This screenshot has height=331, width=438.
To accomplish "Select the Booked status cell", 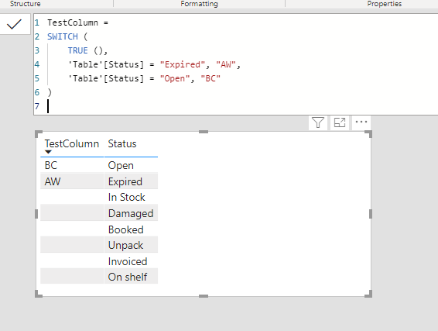I will 131,229.
